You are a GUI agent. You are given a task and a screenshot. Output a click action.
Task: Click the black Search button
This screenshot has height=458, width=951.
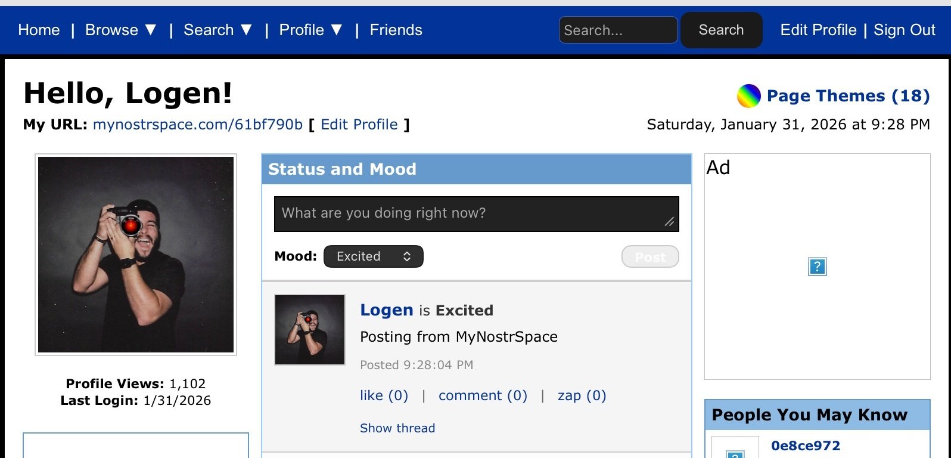(721, 30)
